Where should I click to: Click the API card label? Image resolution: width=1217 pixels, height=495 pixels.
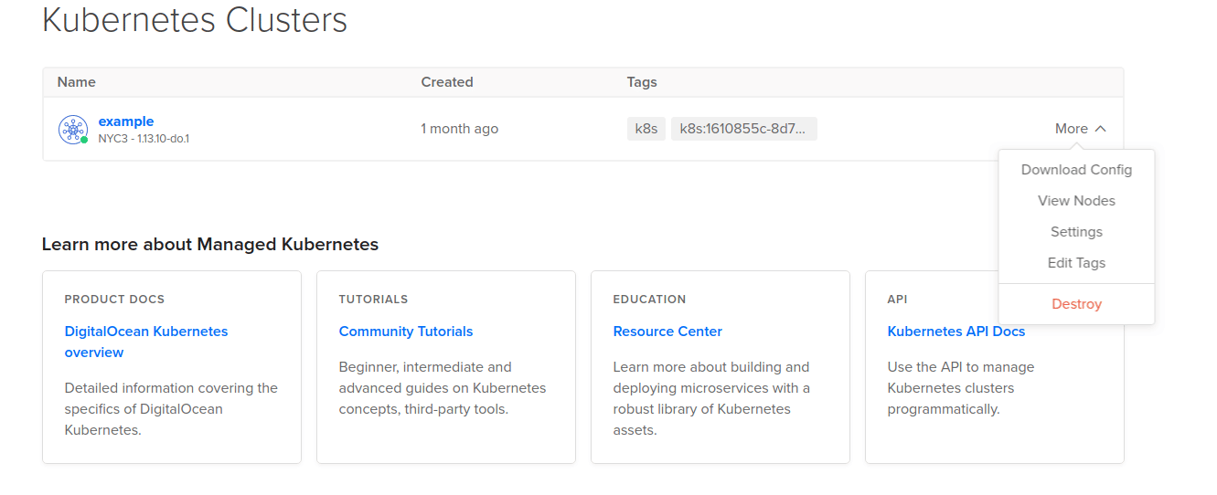[x=898, y=300]
